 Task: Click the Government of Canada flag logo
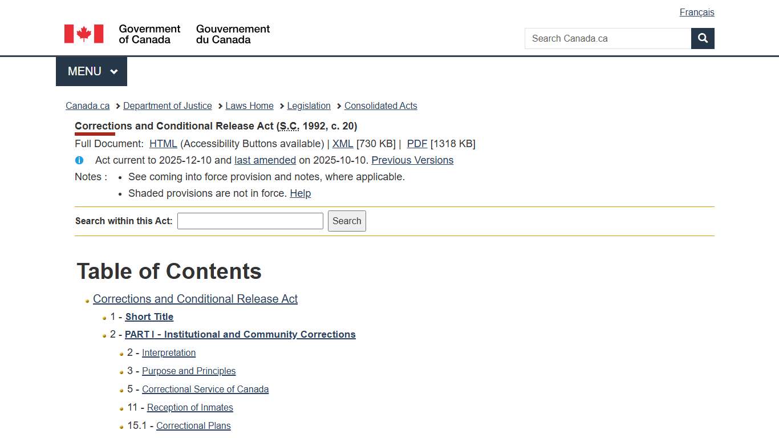(x=83, y=34)
